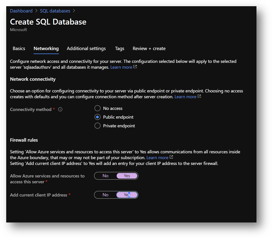Click the Connectivity method info icon
Screen dimensions: 272x238
(60, 109)
